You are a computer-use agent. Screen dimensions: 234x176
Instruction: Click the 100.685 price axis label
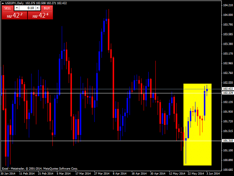pos(228,170)
